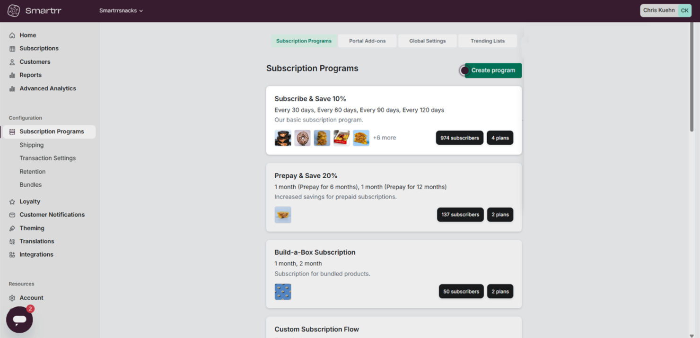Open Customer Notifications settings
The image size is (700, 338).
pos(13,215)
